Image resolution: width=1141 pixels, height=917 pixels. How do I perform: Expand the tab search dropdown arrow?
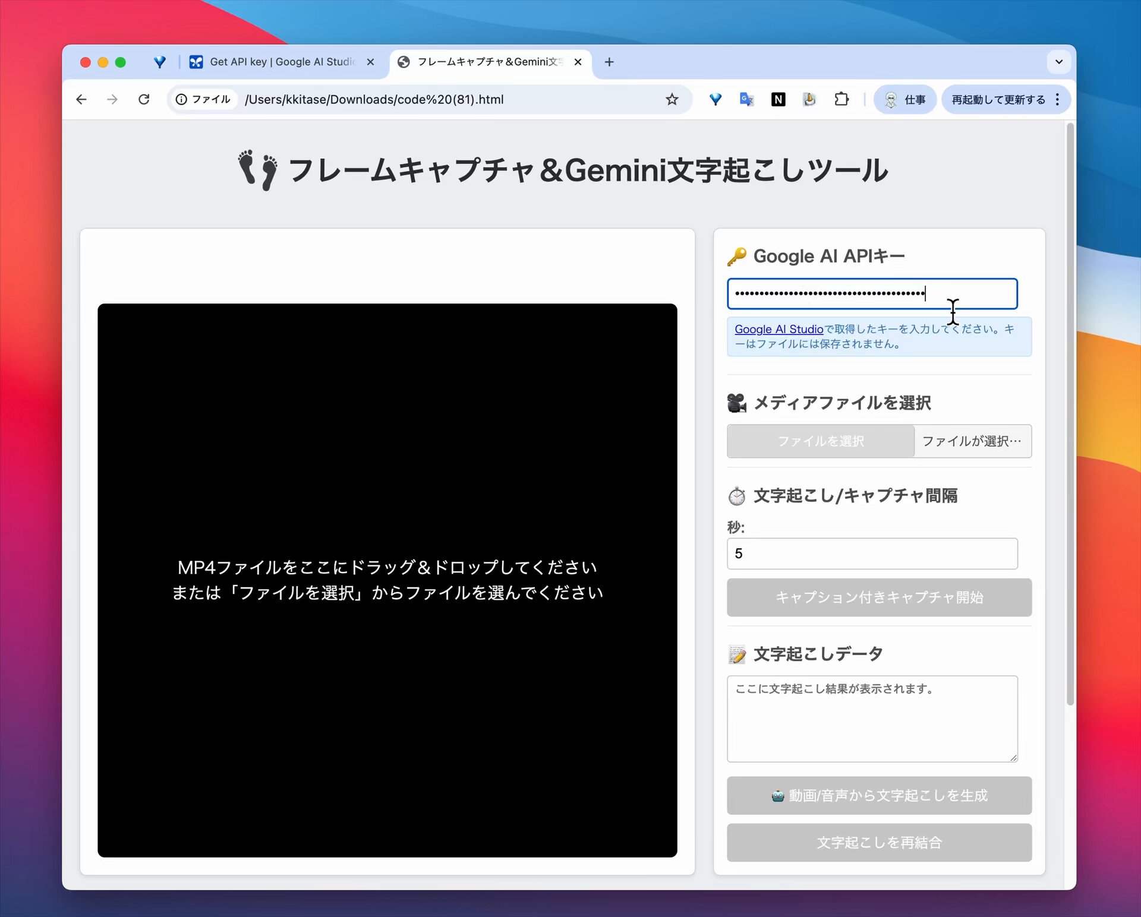pos(1059,62)
